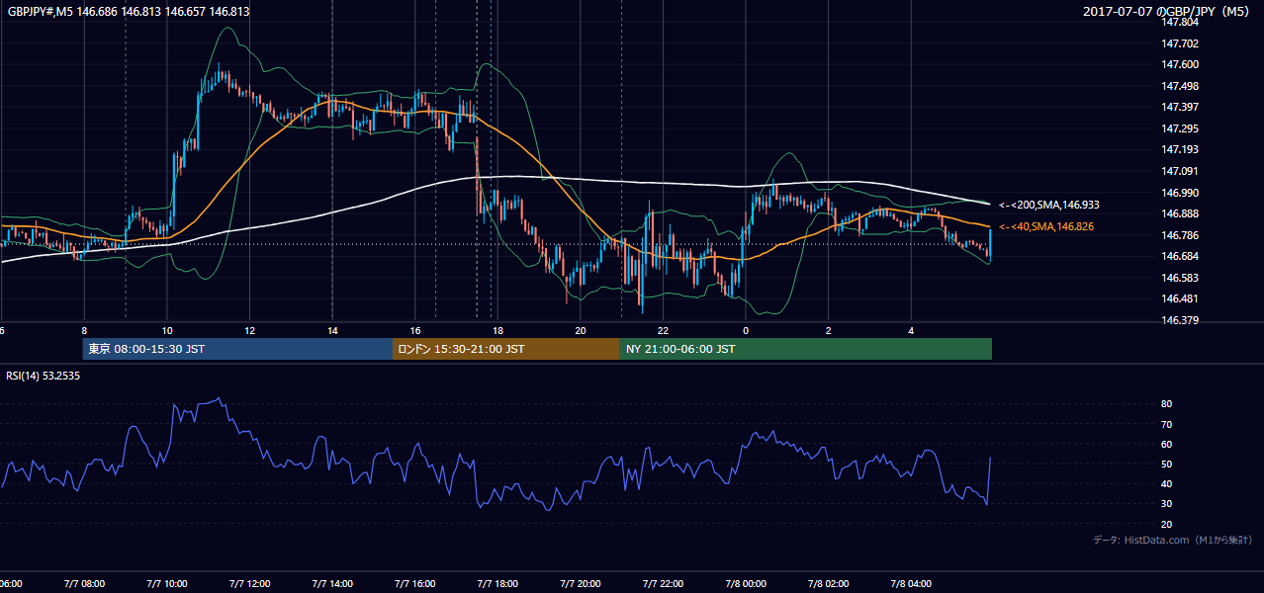Click hour label 10 under price chart
This screenshot has width=1264, height=593.
point(167,331)
